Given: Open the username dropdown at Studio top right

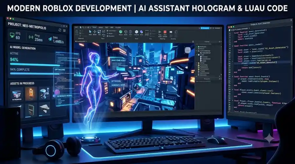Looking at the screenshot, I should click(x=218, y=28).
